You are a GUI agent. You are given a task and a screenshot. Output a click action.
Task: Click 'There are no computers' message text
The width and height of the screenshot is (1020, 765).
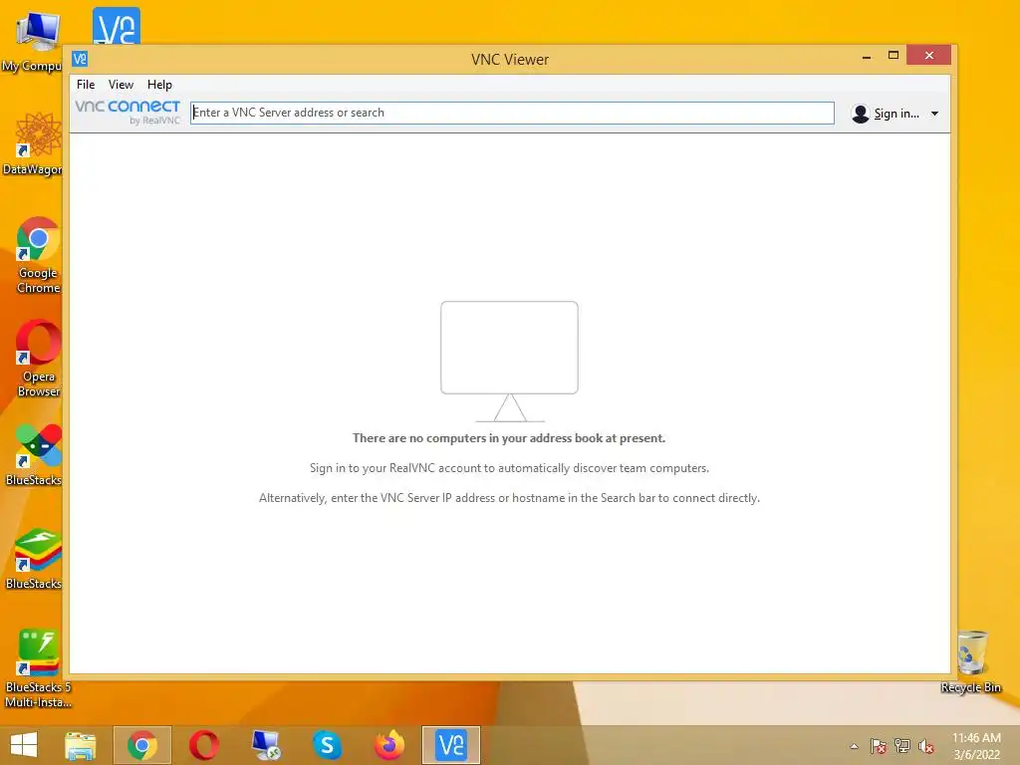coord(509,438)
